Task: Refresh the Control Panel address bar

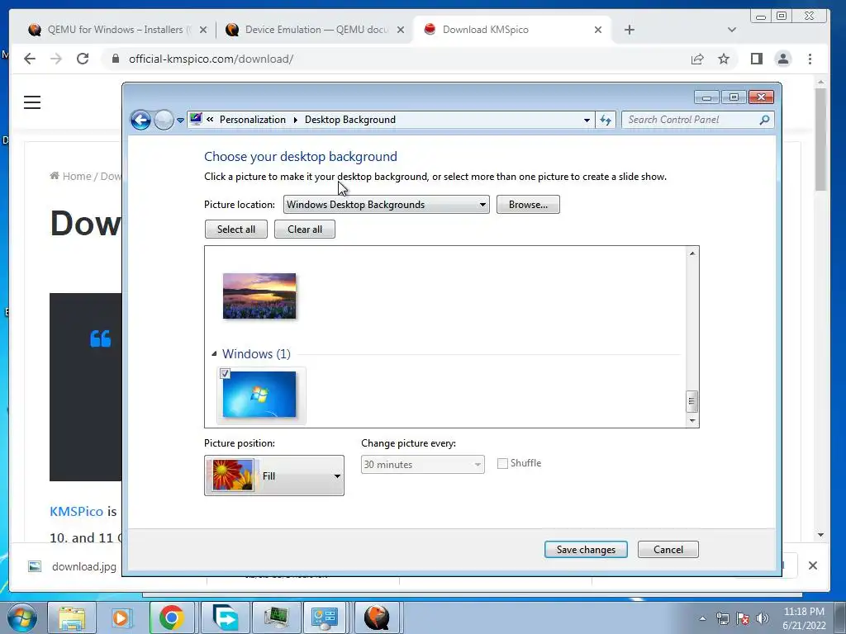Action: [x=606, y=121]
